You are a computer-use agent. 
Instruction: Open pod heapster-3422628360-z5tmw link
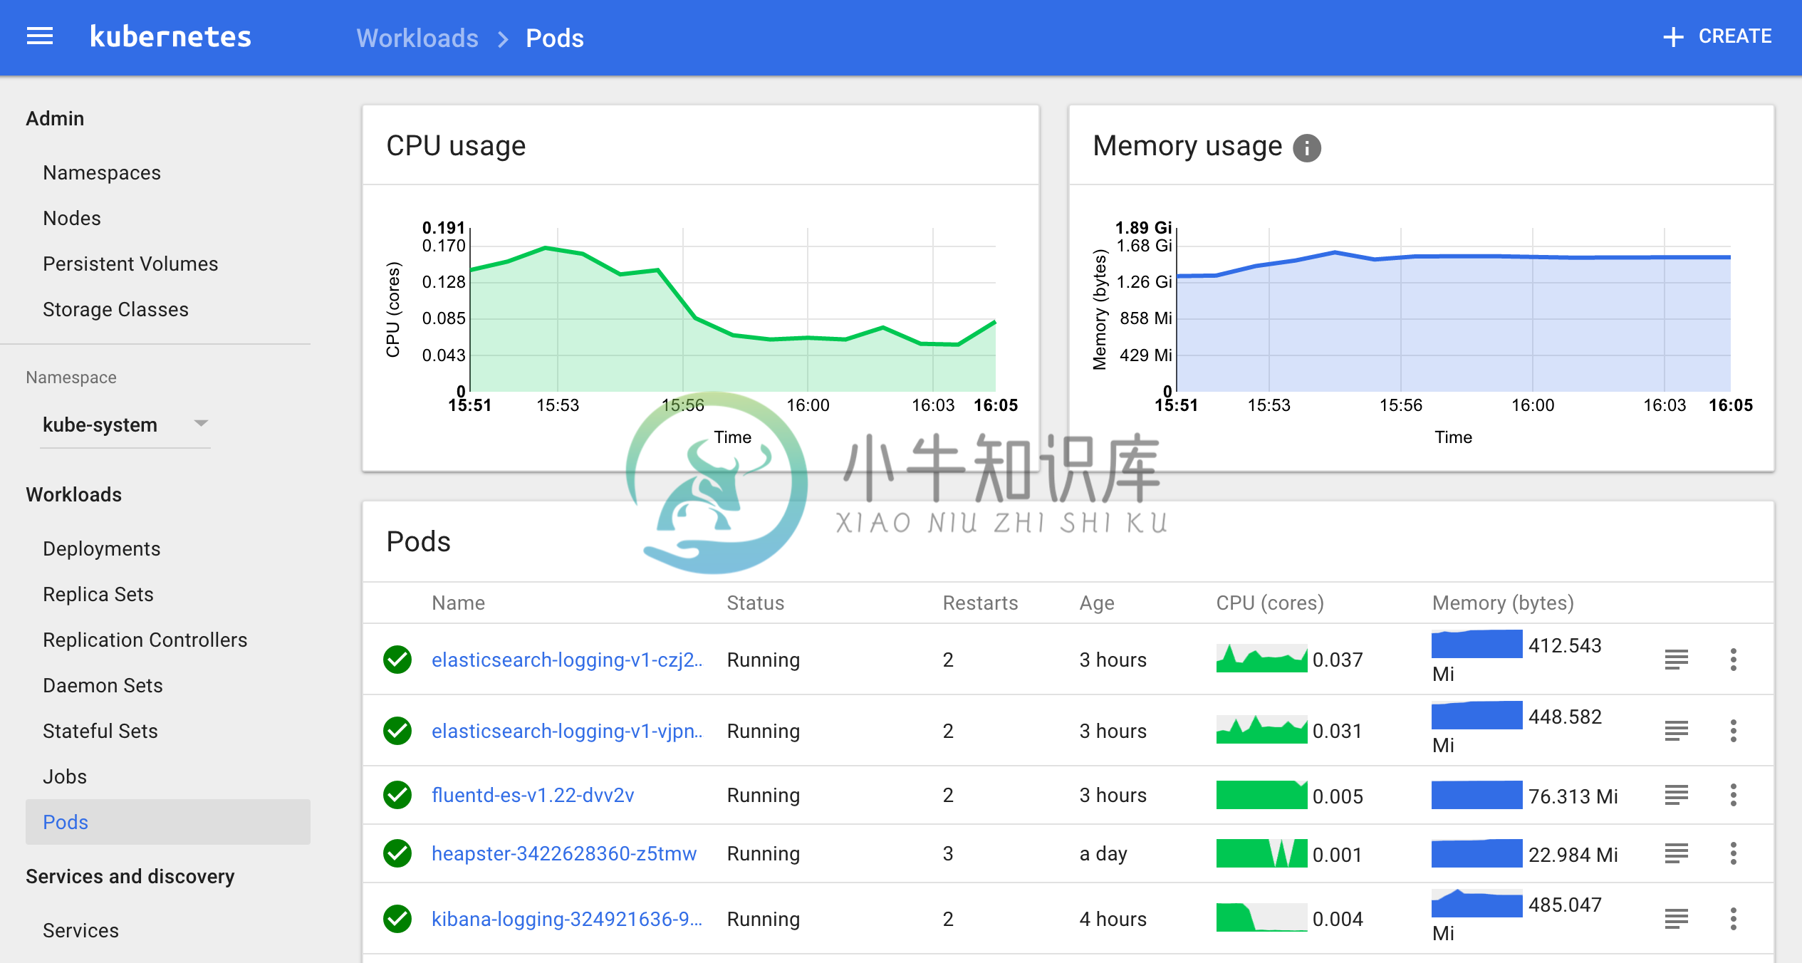click(564, 853)
